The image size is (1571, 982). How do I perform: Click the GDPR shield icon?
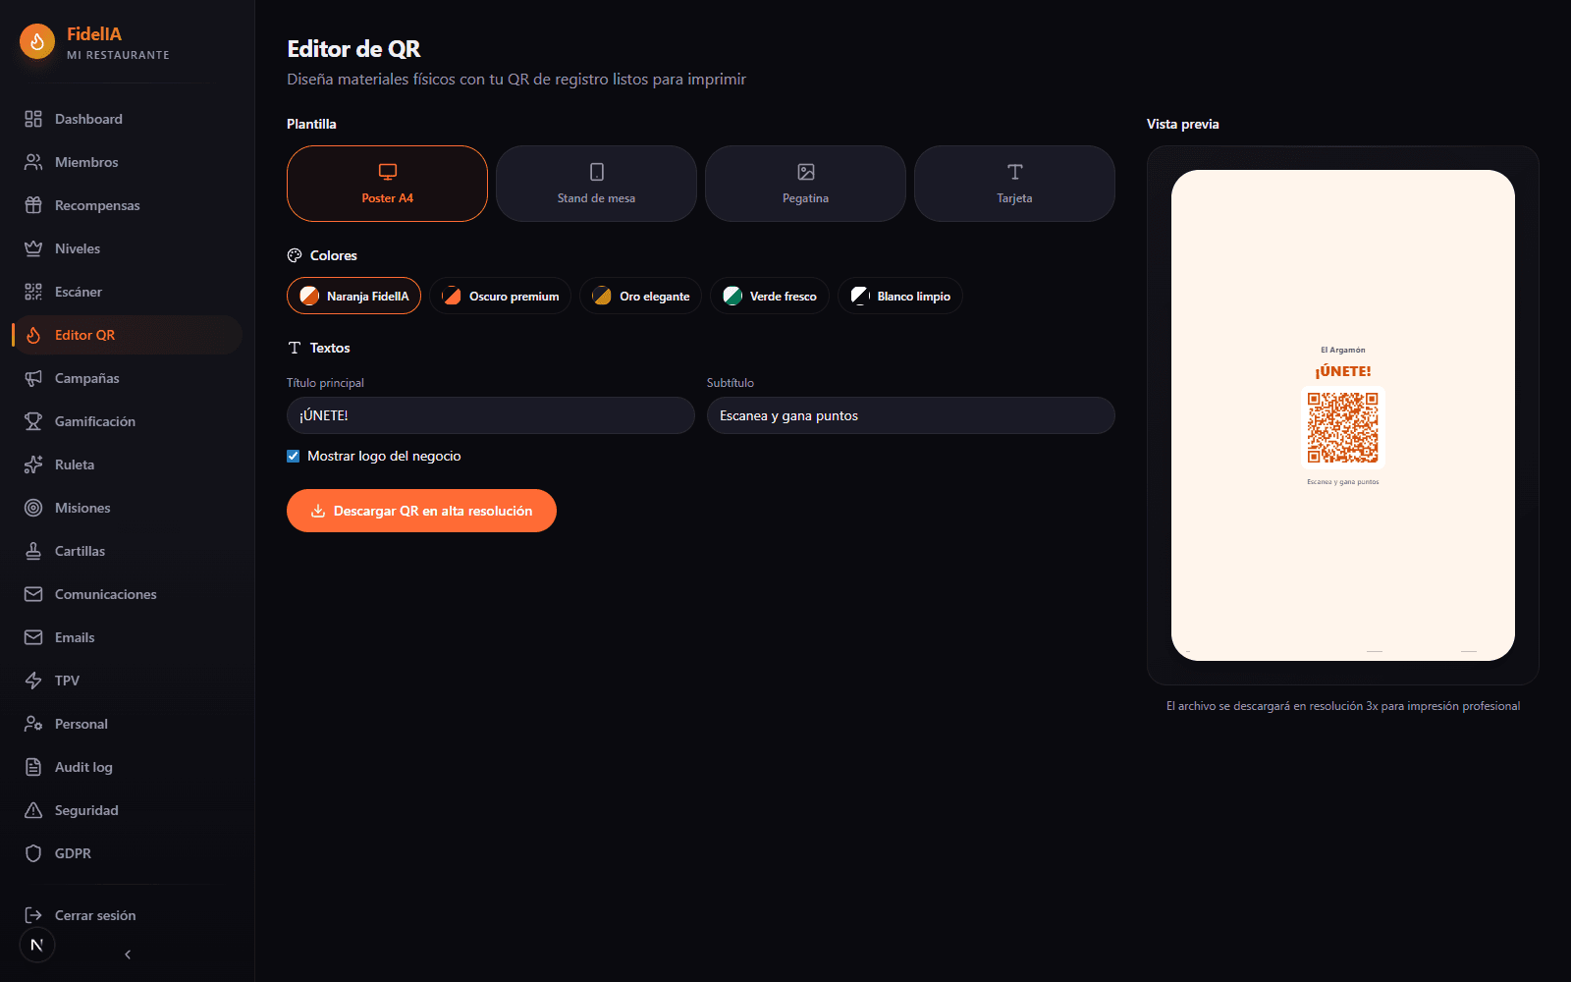click(33, 853)
